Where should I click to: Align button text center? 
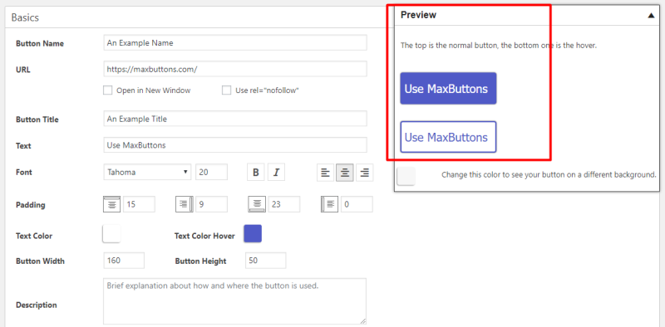[x=345, y=173]
